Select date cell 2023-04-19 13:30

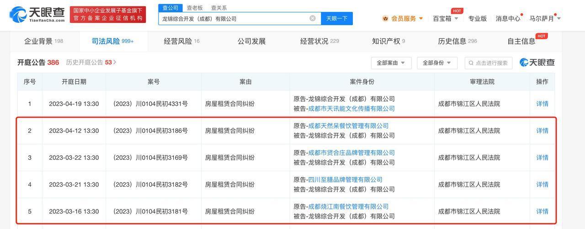pos(74,104)
